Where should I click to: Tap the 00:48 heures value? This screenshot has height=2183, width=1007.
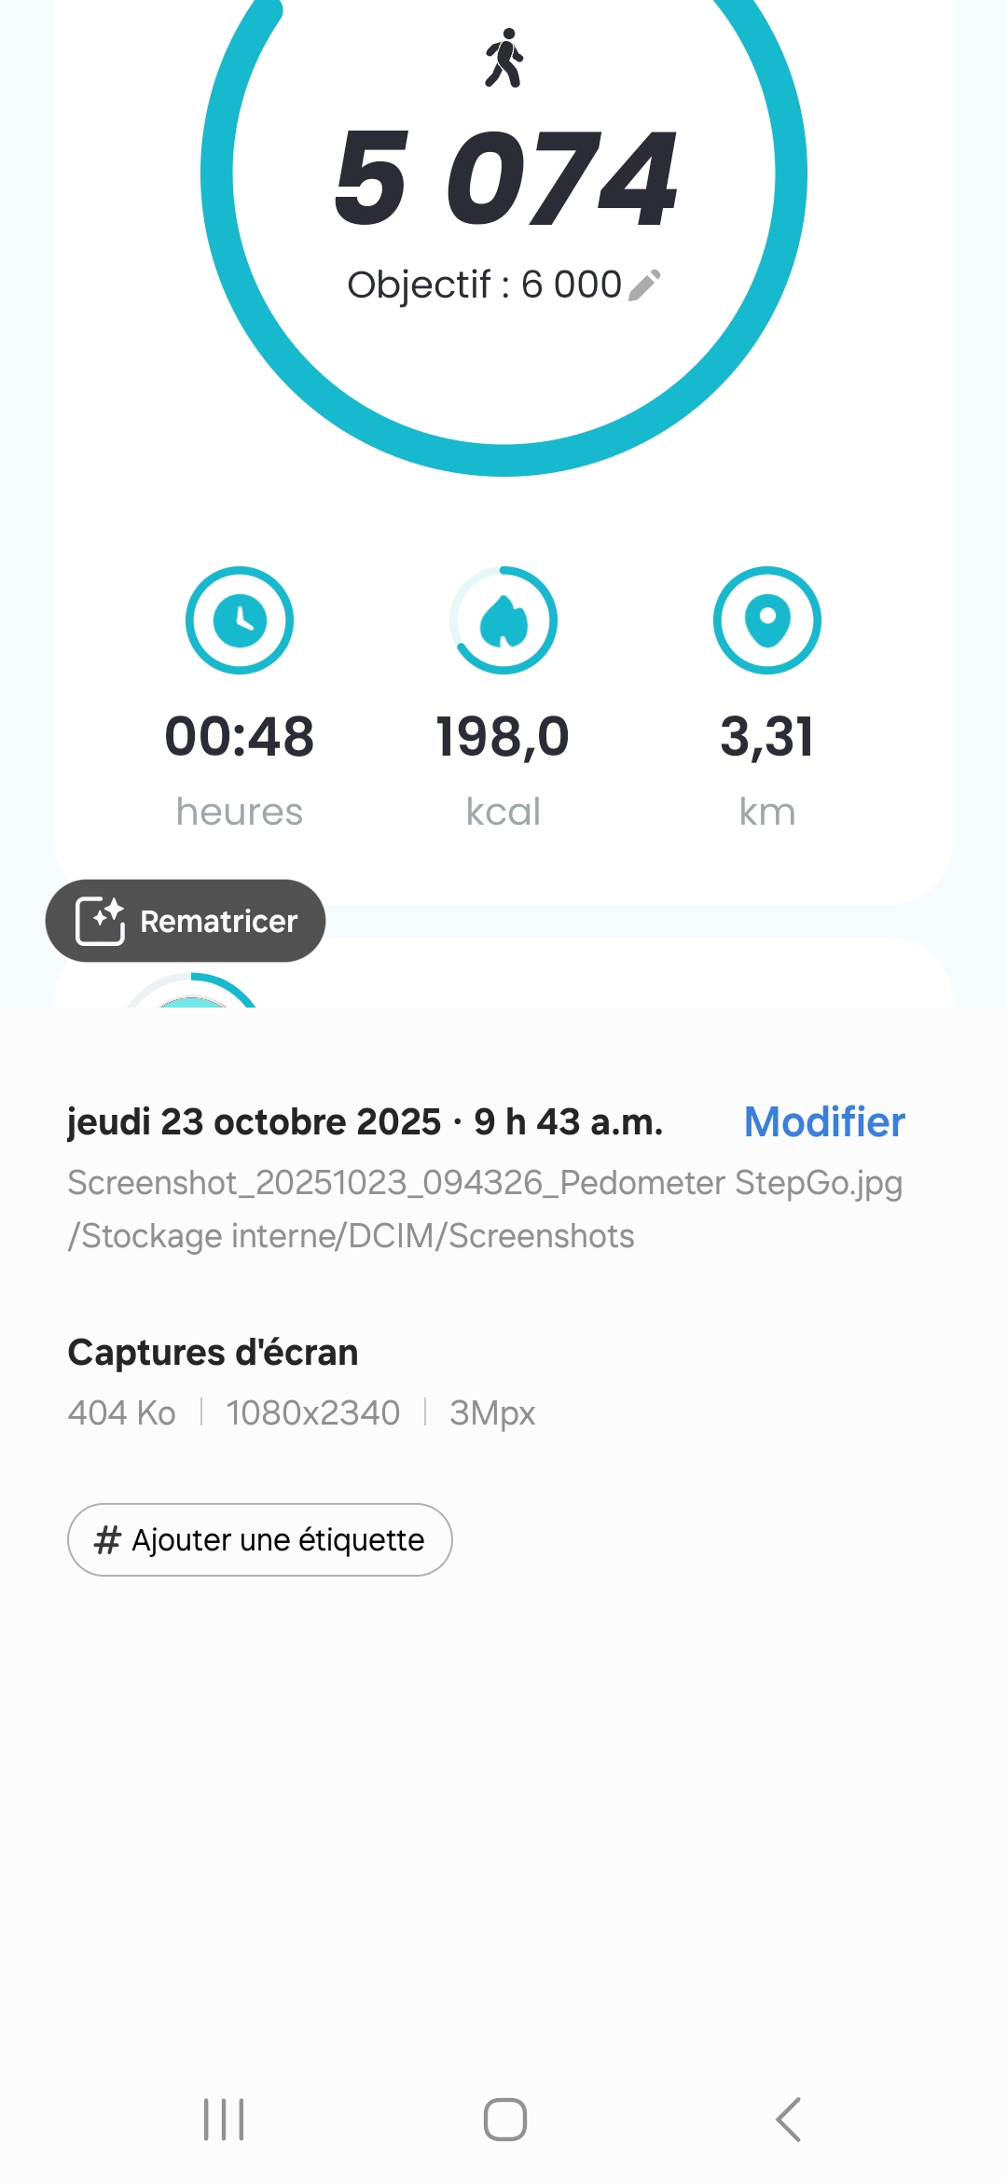(240, 737)
